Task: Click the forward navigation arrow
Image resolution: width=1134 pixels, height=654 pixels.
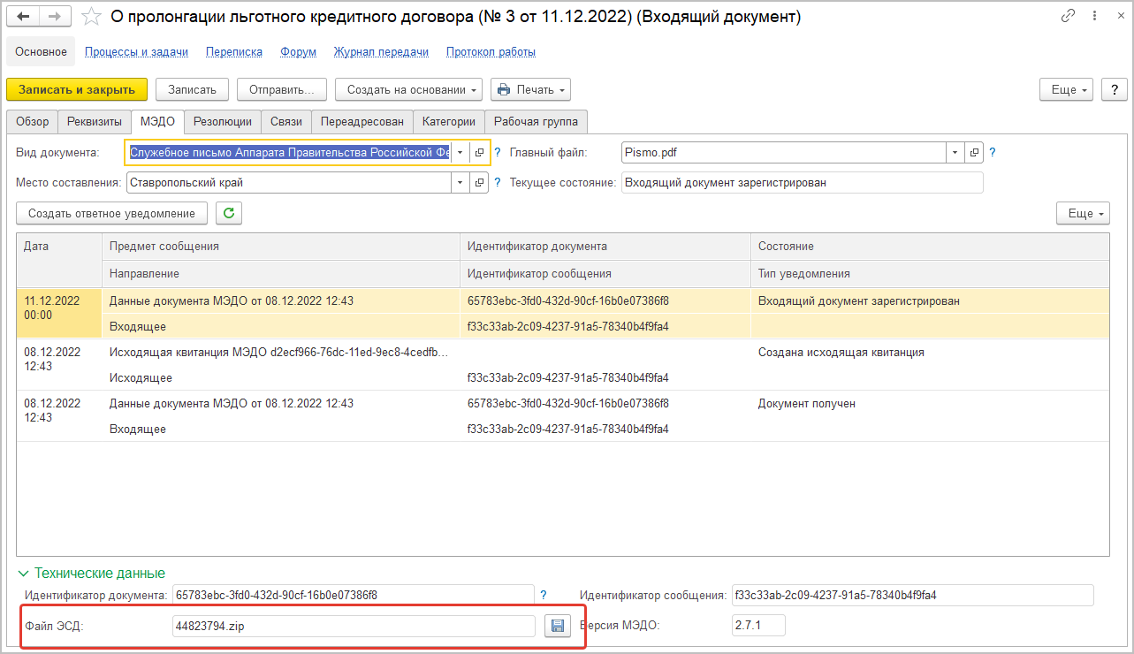Action: (55, 16)
